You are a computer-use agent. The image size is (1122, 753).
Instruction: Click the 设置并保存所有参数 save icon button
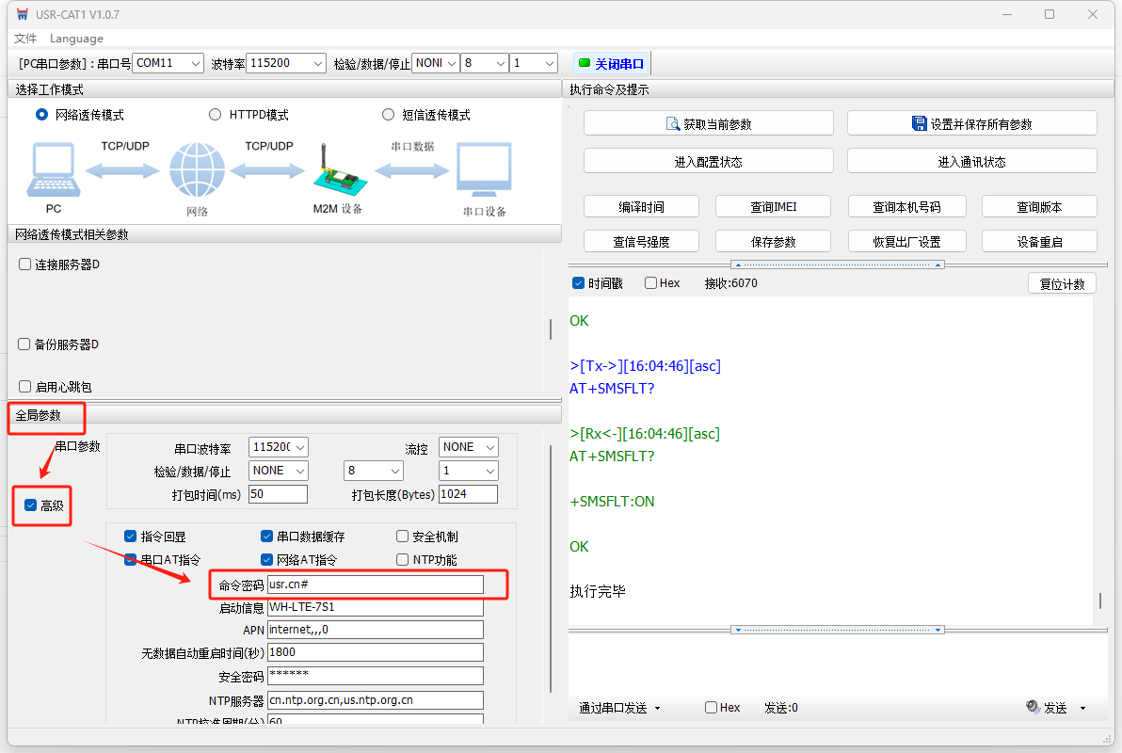pyautogui.click(x=971, y=123)
